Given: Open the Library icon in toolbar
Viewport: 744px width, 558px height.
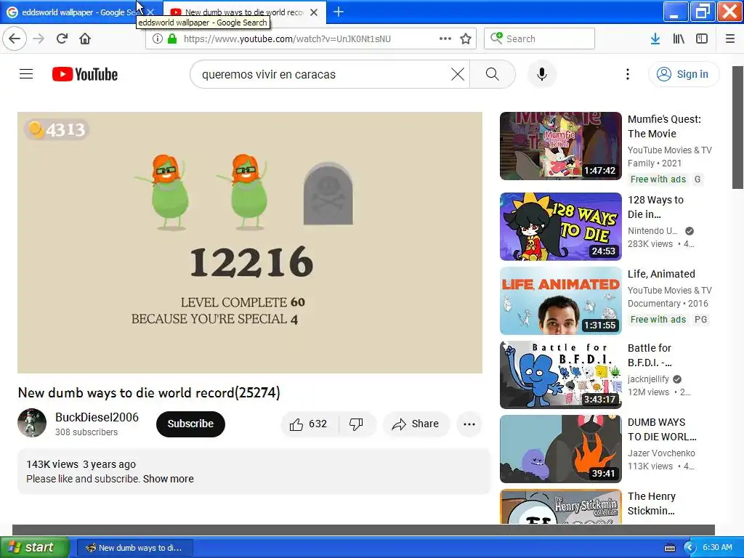Looking at the screenshot, I should tap(679, 39).
